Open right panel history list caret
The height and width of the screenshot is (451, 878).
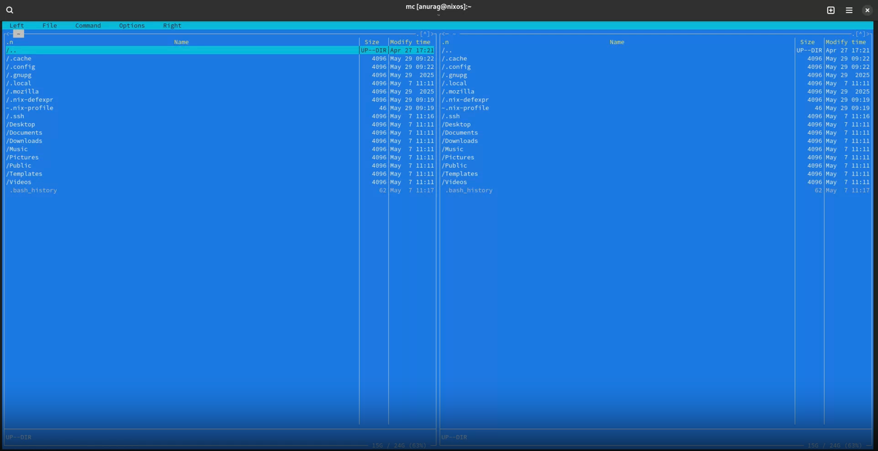pyautogui.click(x=860, y=34)
